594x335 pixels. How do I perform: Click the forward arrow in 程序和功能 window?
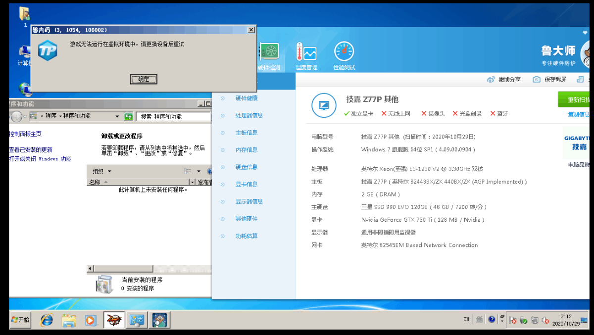pyautogui.click(x=16, y=116)
